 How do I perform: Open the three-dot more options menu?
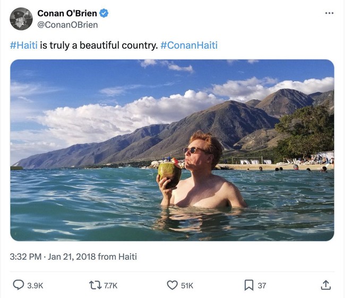[x=330, y=13]
